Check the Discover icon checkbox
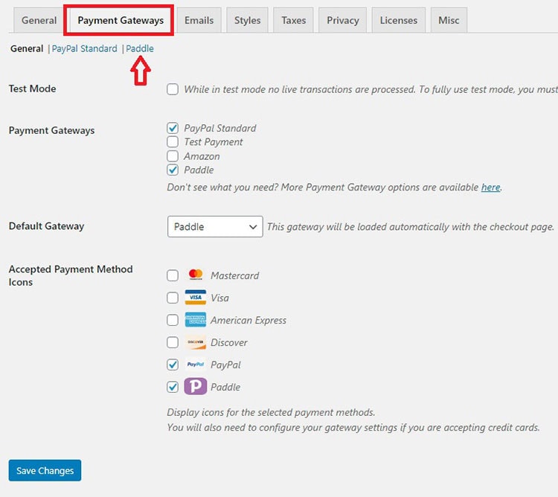The width and height of the screenshot is (558, 497). (x=173, y=342)
